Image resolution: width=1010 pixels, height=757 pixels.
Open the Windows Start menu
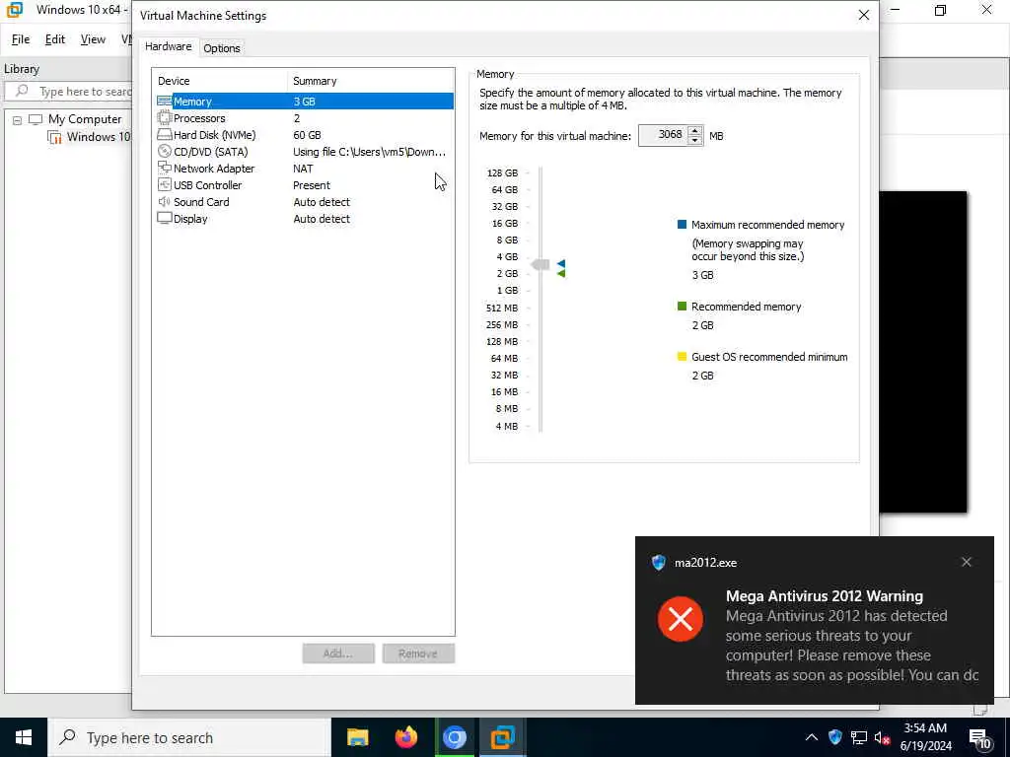[24, 737]
